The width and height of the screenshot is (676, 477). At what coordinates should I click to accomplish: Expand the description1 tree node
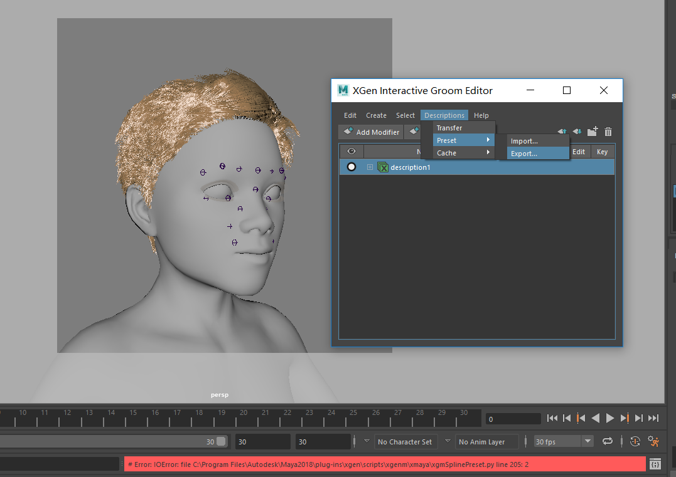click(x=370, y=167)
